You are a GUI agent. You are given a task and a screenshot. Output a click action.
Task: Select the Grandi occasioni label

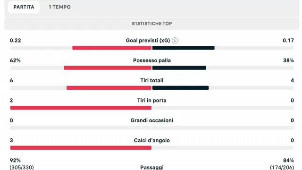click(152, 120)
